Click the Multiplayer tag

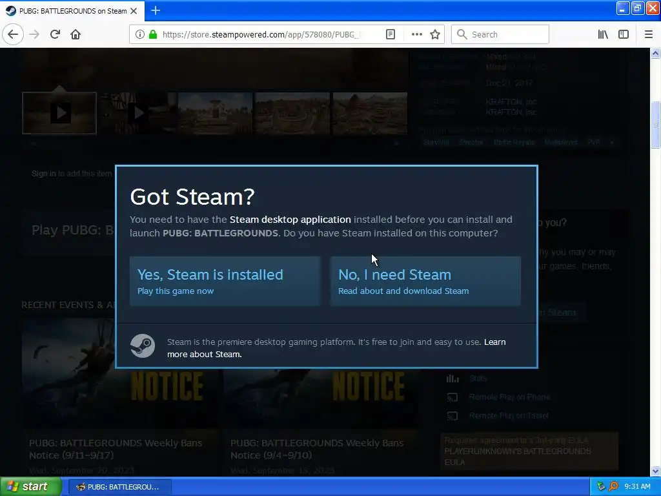(x=561, y=143)
